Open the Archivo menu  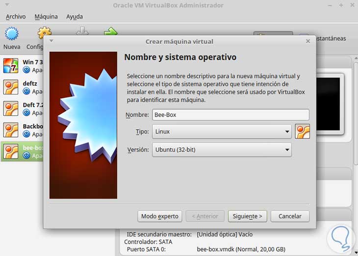(16, 17)
